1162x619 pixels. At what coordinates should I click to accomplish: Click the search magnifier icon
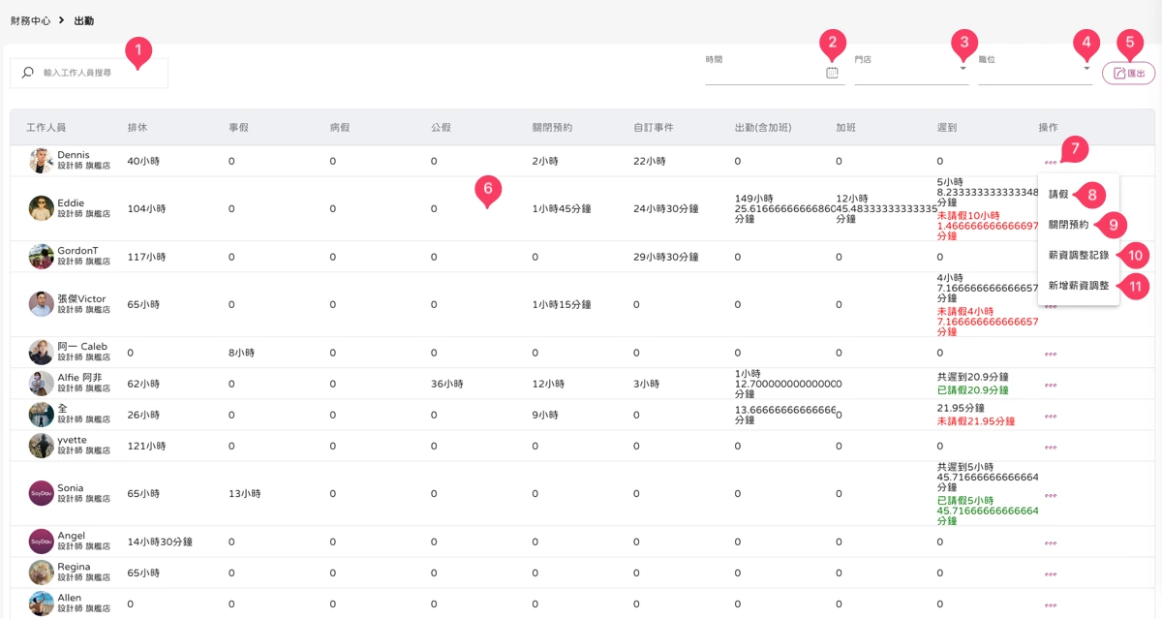[28, 73]
